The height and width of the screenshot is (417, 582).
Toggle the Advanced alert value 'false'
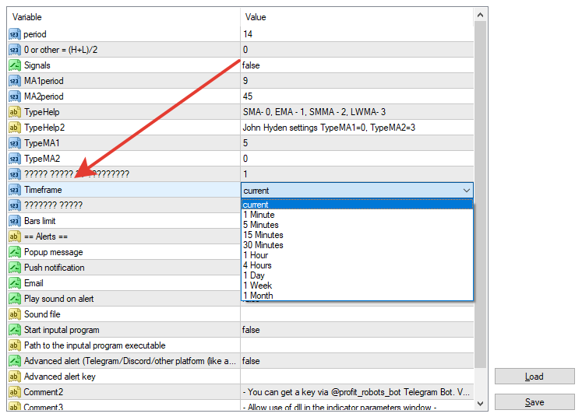click(357, 361)
